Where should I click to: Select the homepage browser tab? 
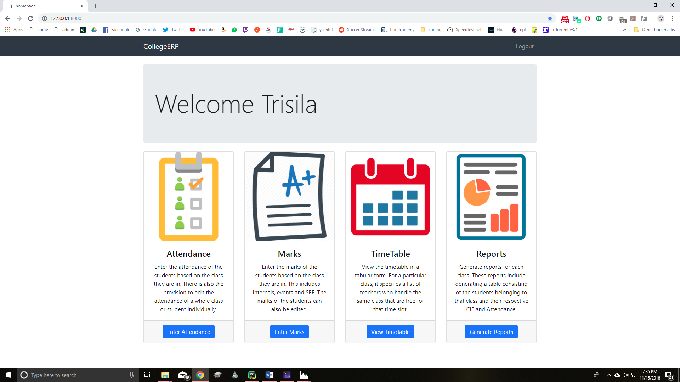coord(42,6)
